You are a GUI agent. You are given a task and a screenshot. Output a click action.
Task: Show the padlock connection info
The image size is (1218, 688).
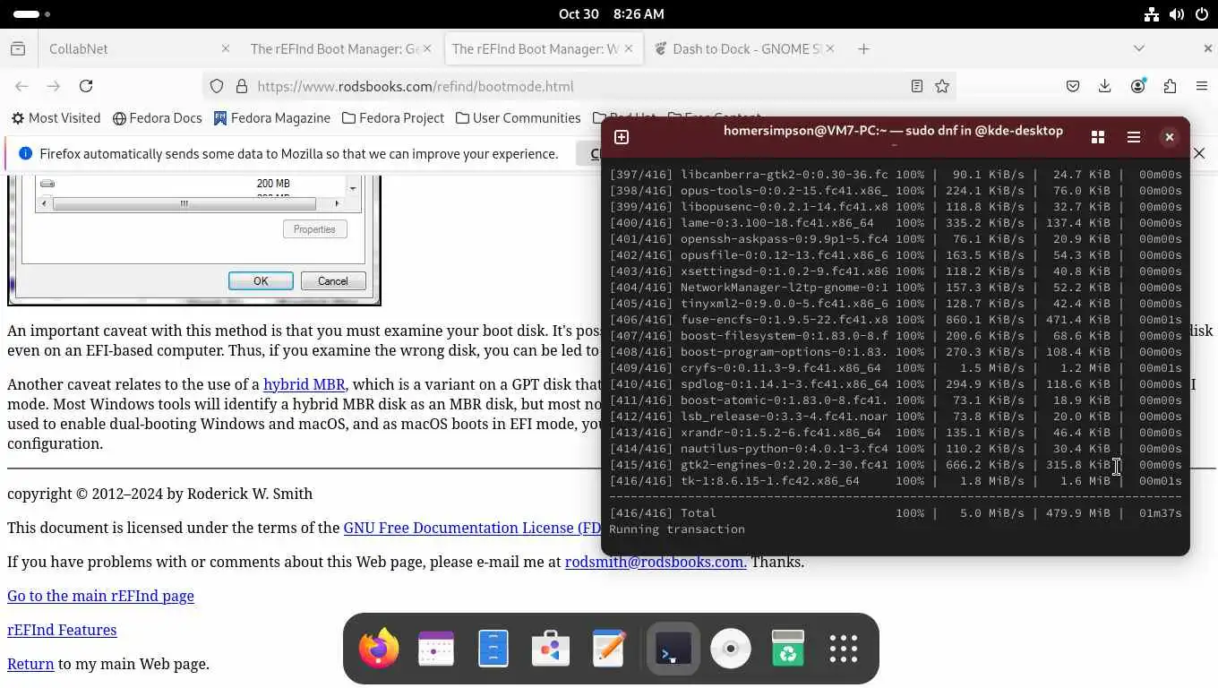click(241, 86)
